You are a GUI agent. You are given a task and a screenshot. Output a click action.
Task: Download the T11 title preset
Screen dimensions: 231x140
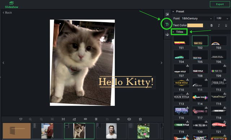pos(206,80)
